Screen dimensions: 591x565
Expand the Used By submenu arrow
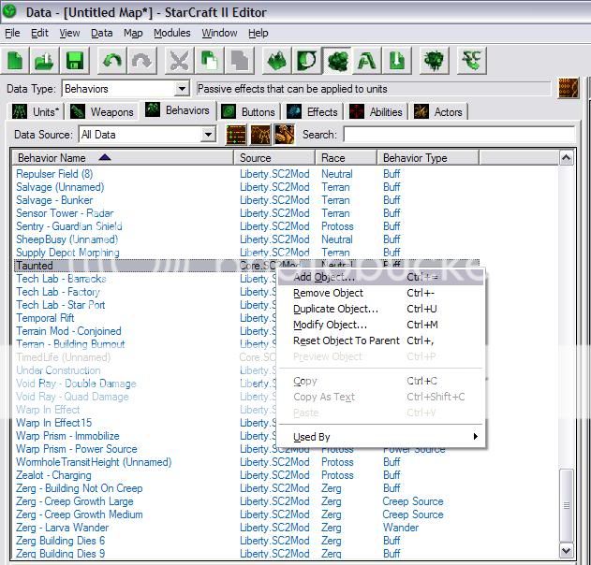click(475, 436)
